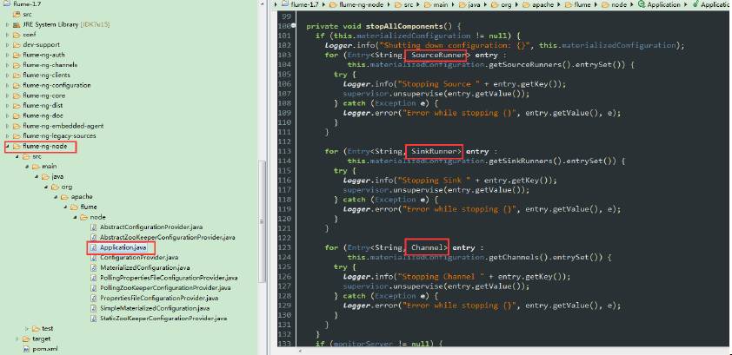This screenshot has width=732, height=355.
Task: Select the org breadcrumb segment
Action: point(507,4)
